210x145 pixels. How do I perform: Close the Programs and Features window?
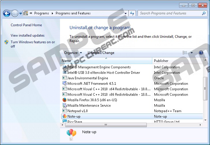(202, 5)
